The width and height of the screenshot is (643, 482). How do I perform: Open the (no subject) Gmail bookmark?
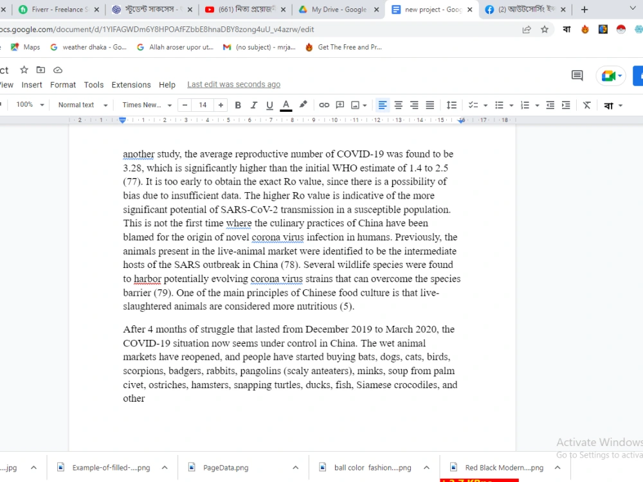259,47
